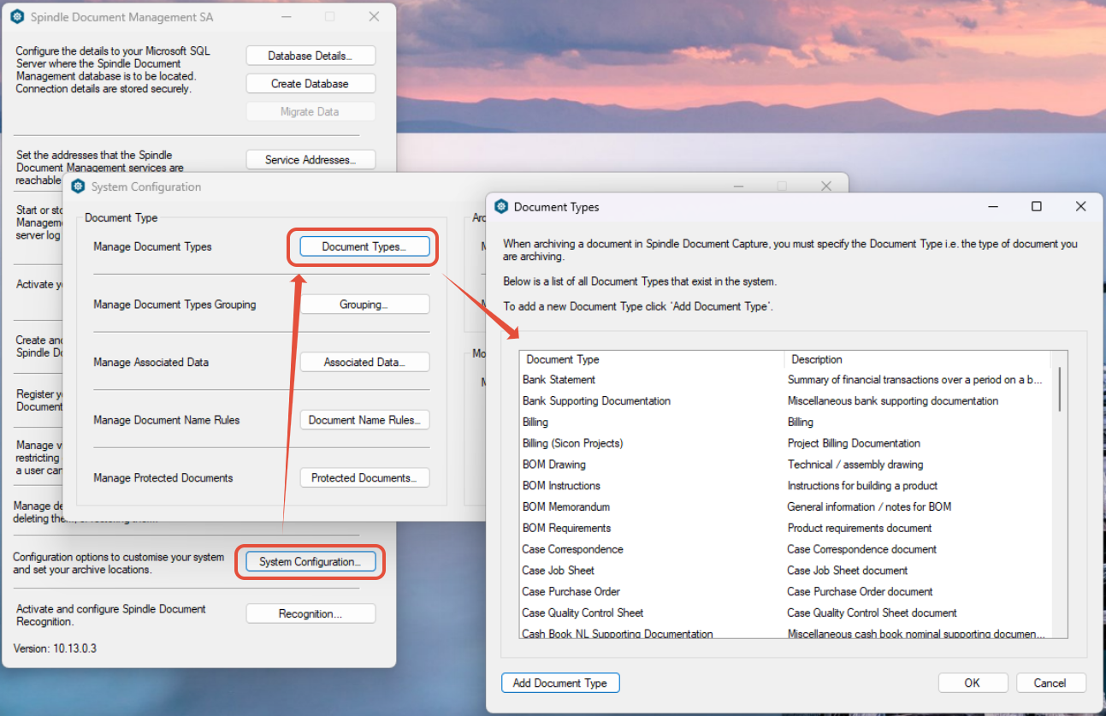
Task: Open the Grouping dialog
Action: [364, 305]
